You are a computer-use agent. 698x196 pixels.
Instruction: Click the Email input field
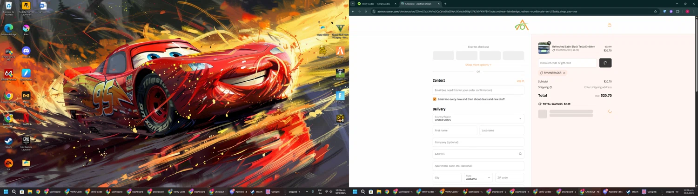coord(478,90)
